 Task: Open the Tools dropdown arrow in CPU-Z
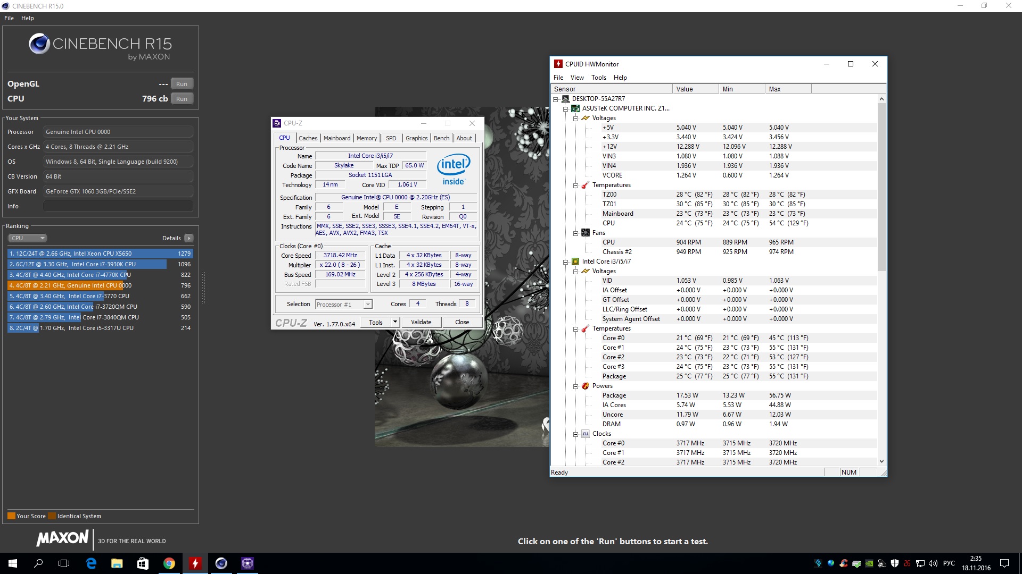coord(395,322)
